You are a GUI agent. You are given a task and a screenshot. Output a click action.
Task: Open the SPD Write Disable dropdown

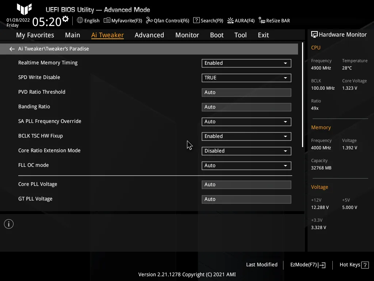[x=247, y=78]
